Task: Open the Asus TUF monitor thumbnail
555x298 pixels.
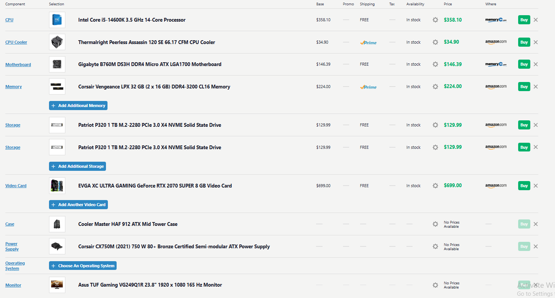Action: [x=57, y=285]
